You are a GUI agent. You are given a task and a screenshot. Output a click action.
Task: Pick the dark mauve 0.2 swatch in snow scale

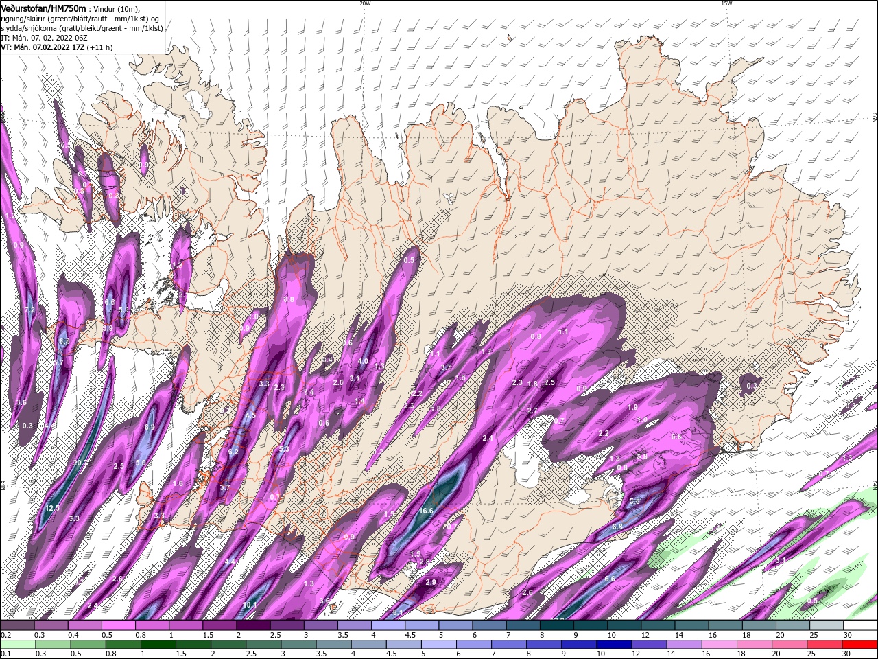tap(17, 625)
